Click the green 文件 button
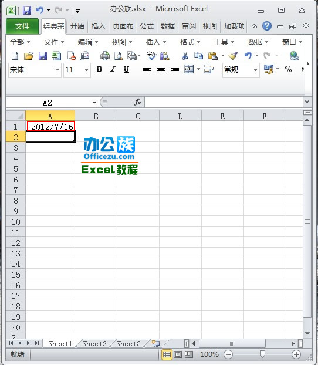Viewport: 318px width, 365px height. [22, 26]
